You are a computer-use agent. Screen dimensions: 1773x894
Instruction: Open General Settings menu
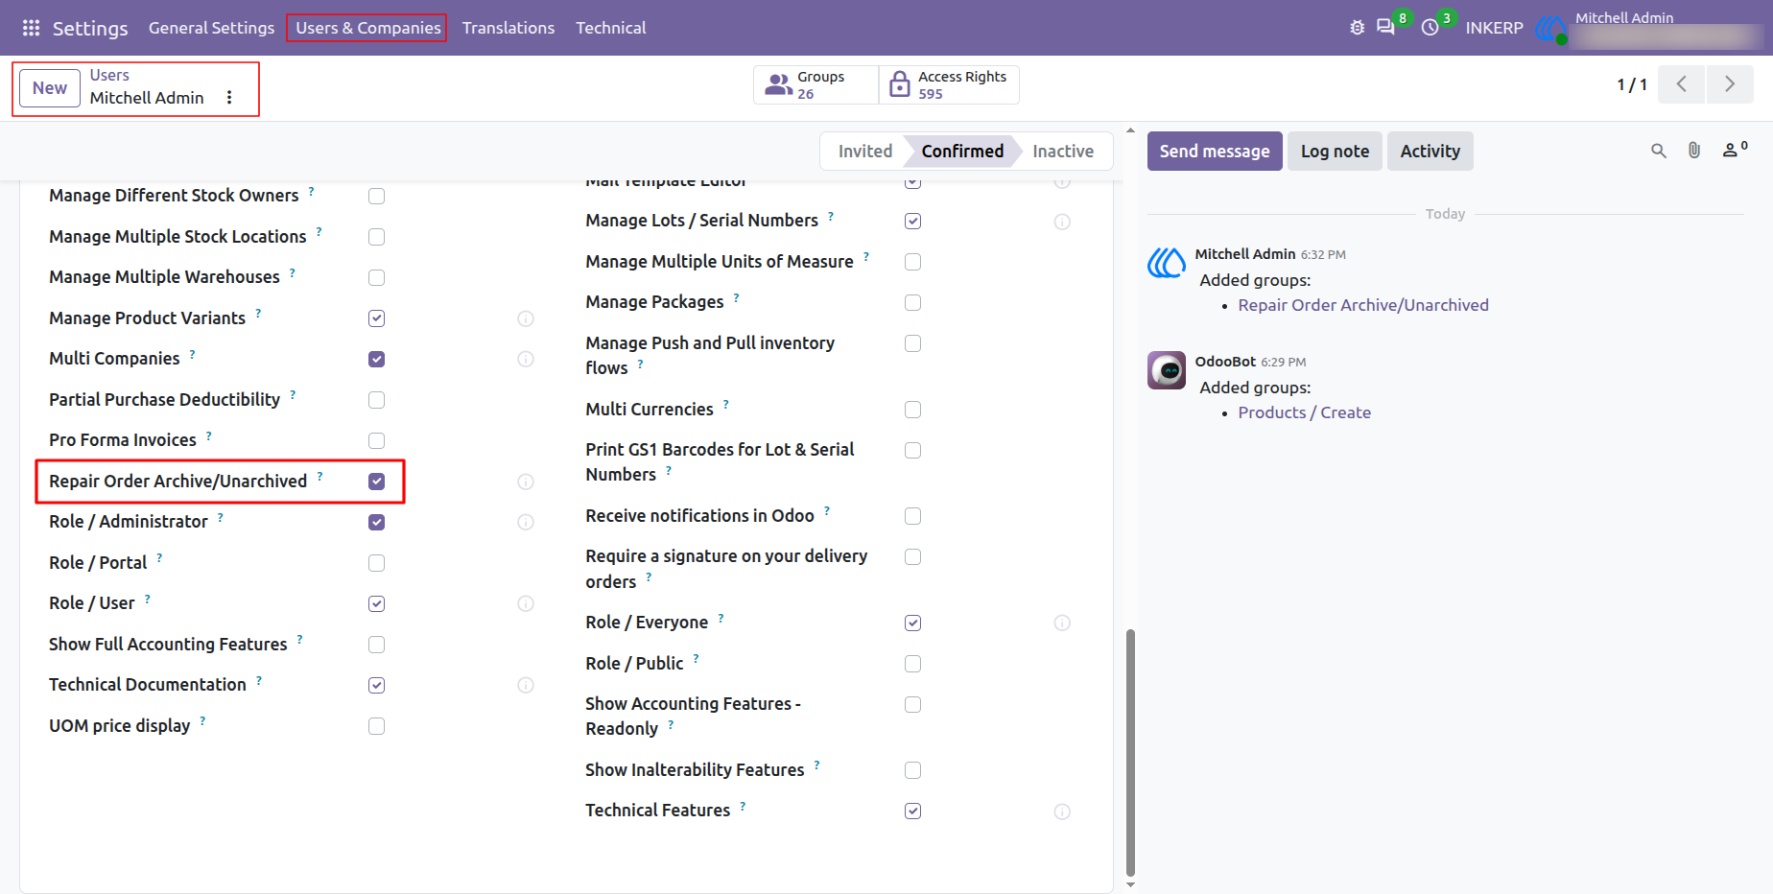[211, 28]
